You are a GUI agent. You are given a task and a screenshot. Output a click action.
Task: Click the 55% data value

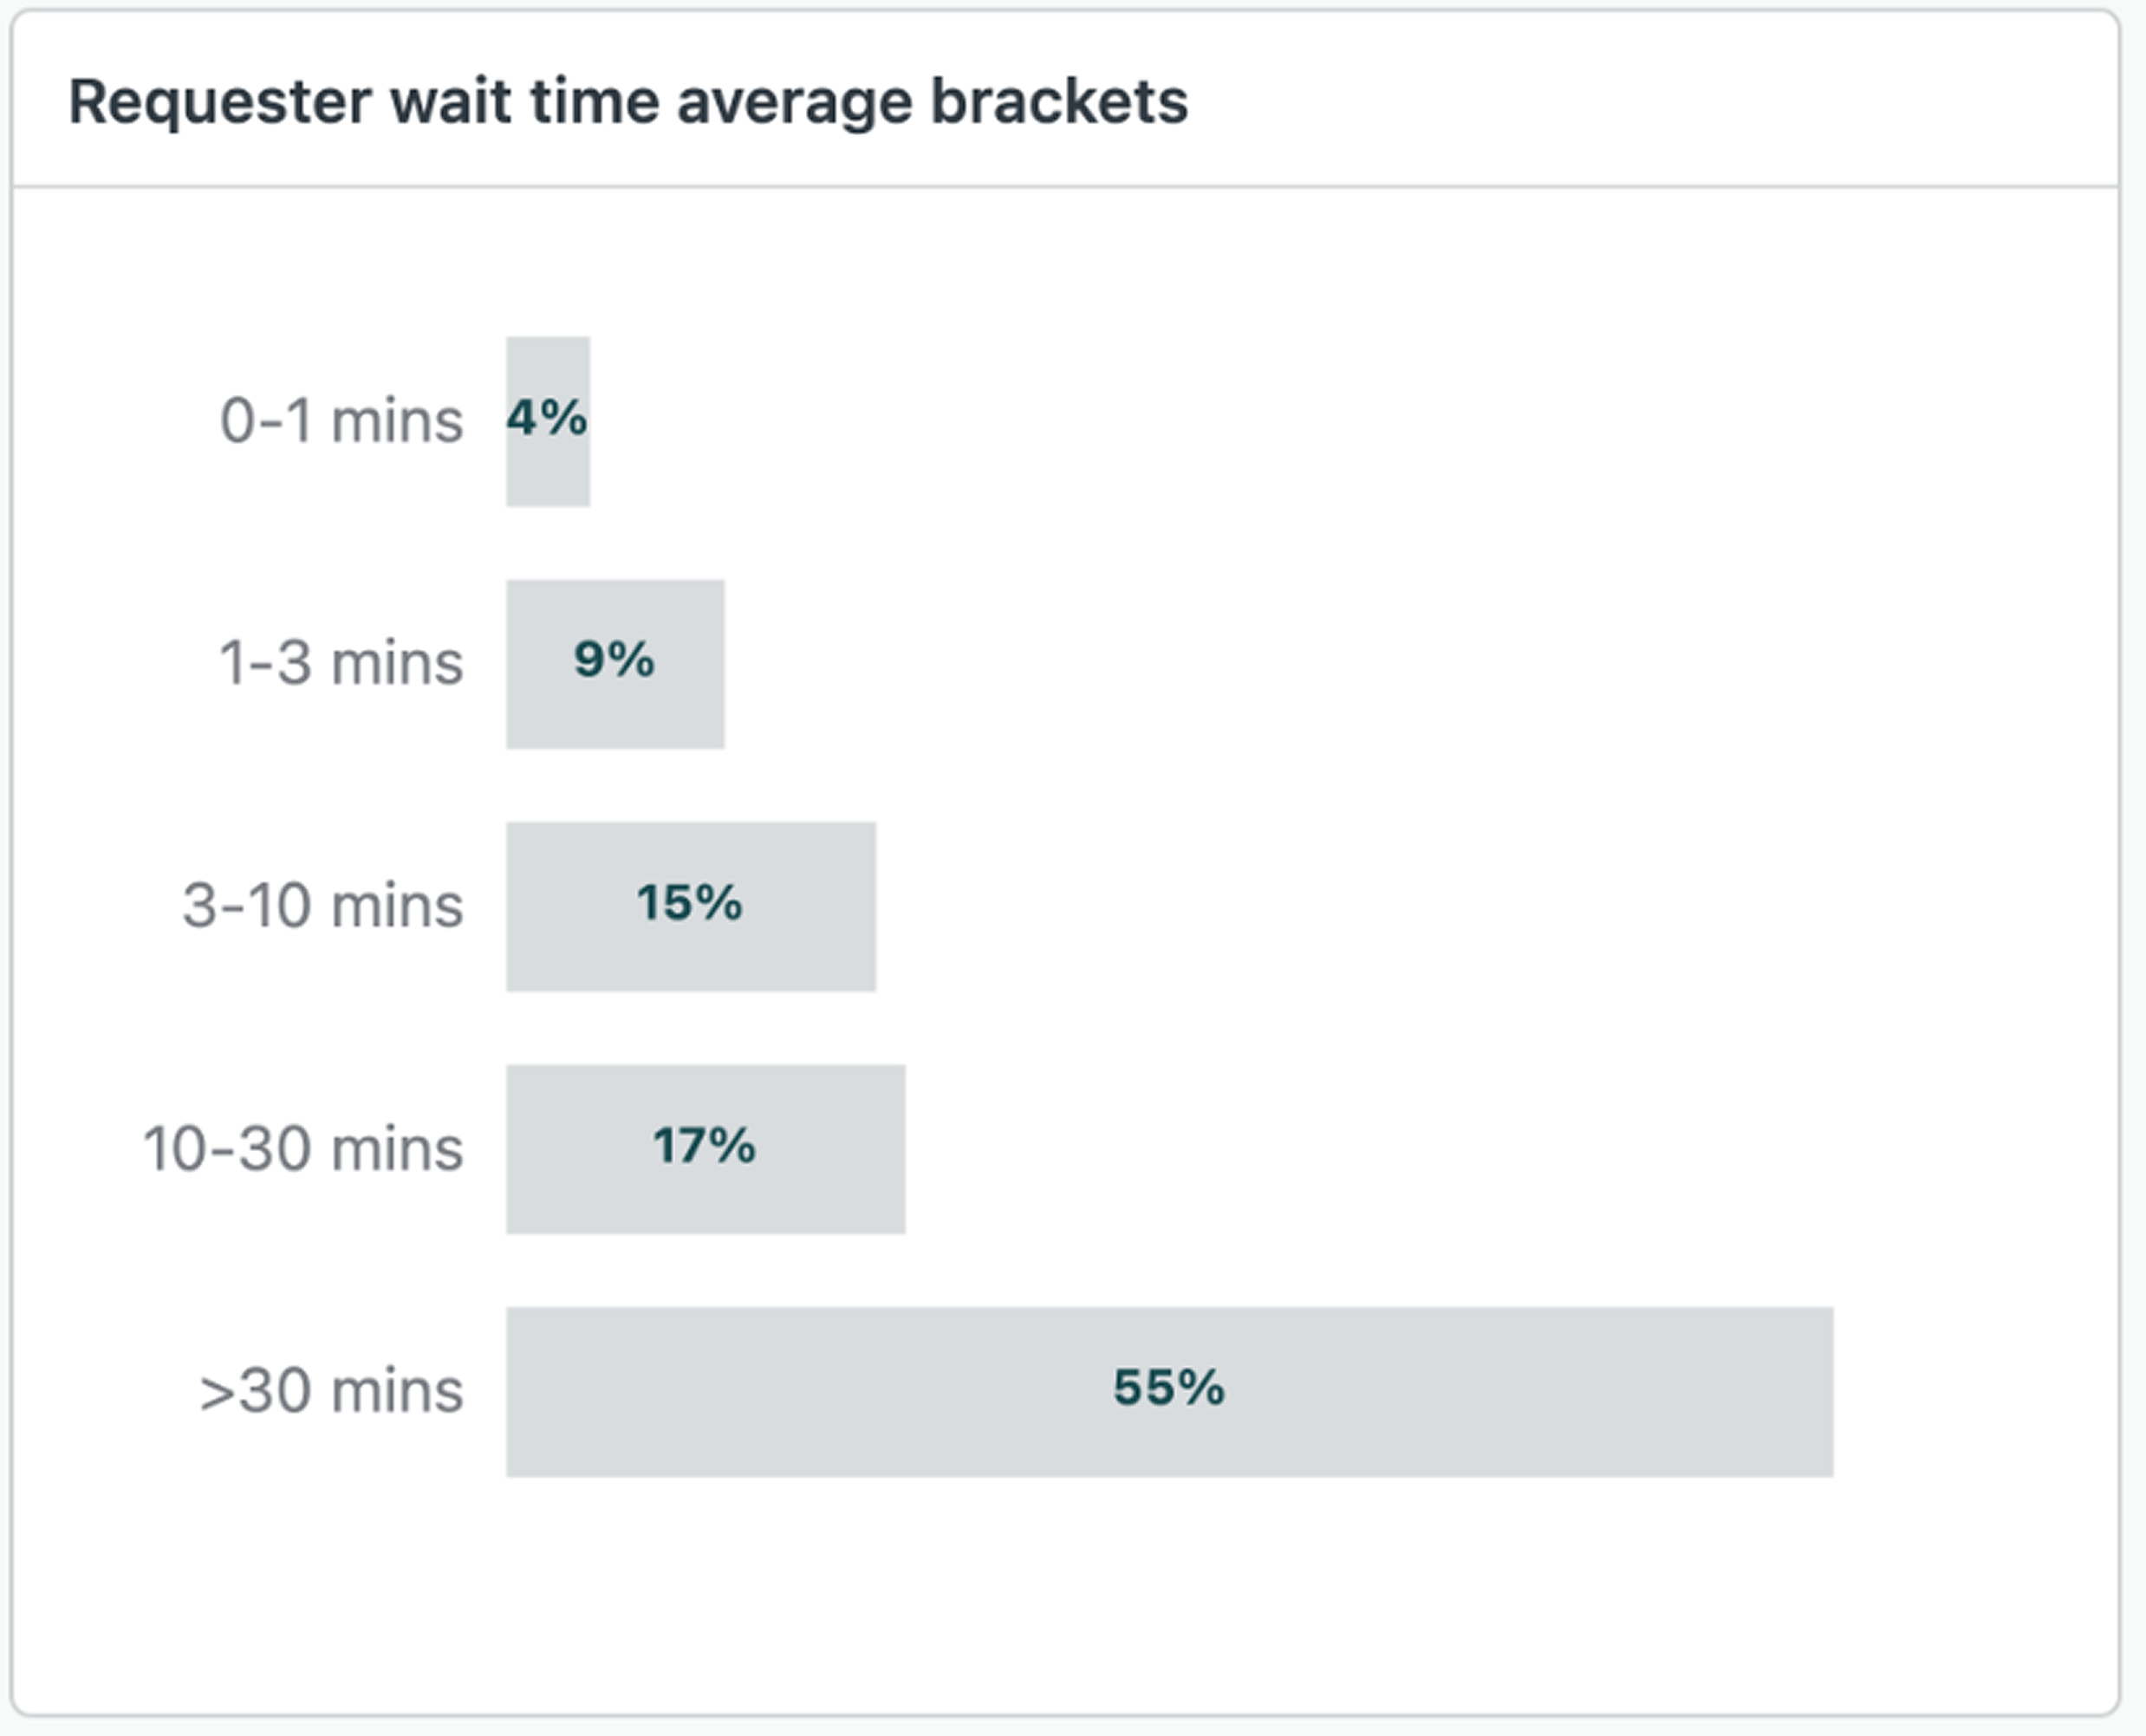[1168, 1388]
